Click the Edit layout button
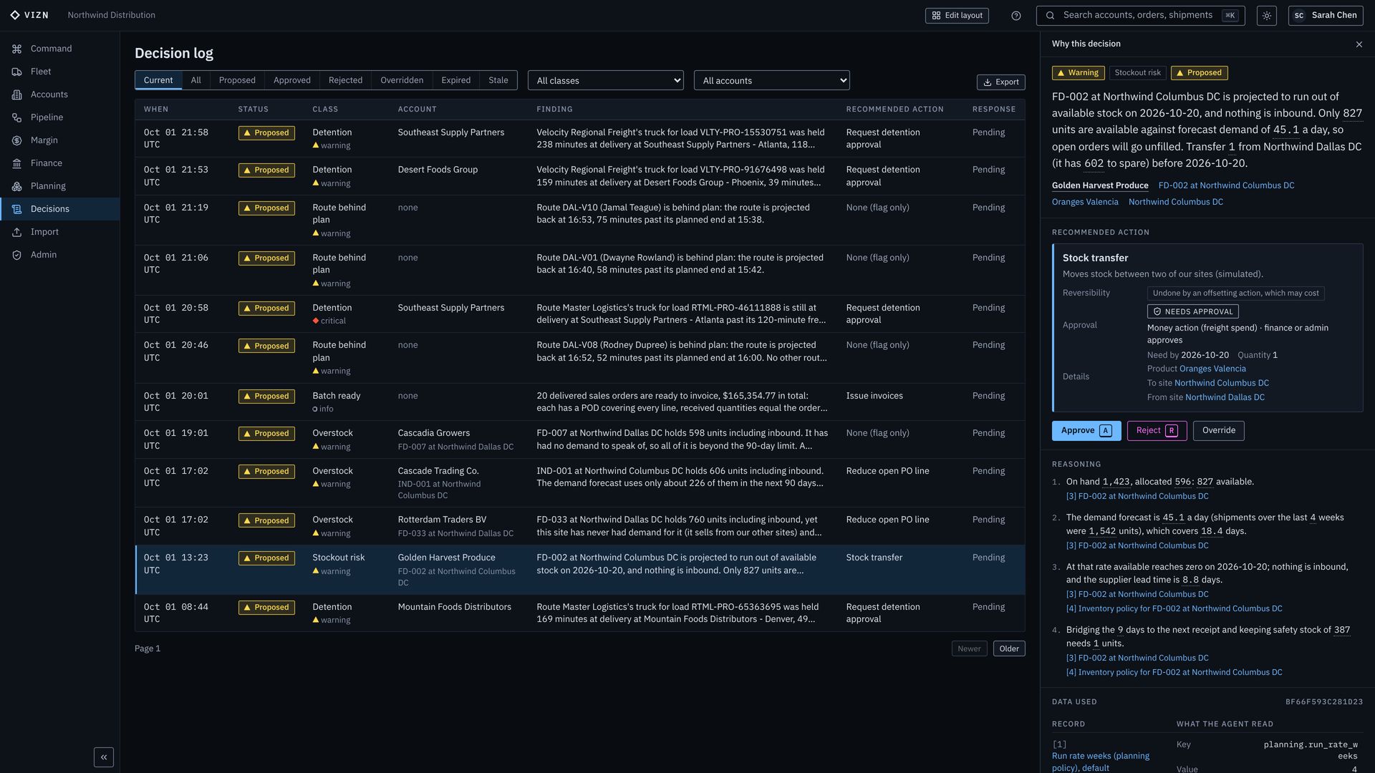Viewport: 1375px width, 773px height. (957, 16)
